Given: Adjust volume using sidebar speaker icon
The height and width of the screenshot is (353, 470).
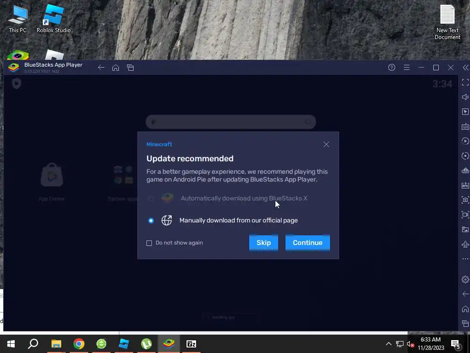Looking at the screenshot, I should pos(465,97).
